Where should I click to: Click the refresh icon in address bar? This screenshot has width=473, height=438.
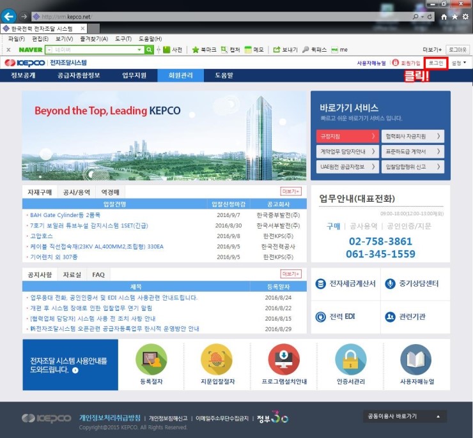[430, 17]
